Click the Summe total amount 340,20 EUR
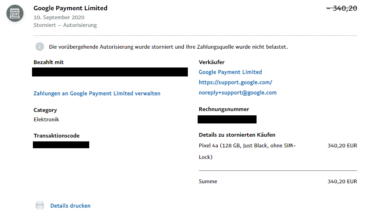Screen dimensions: 365x214 pos(342,182)
